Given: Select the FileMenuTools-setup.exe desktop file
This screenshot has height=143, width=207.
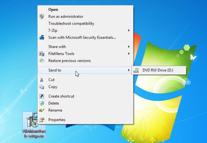Looking at the screenshot, I should [x=34, y=125].
